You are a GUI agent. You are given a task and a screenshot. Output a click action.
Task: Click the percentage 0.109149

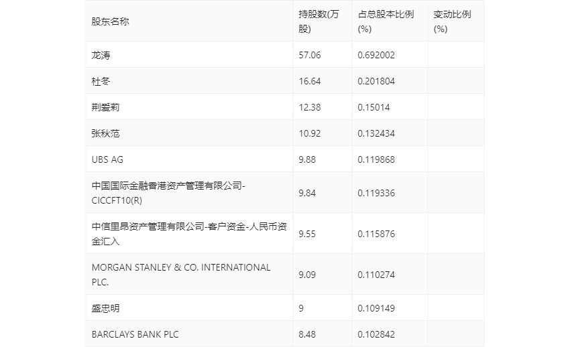(x=376, y=308)
